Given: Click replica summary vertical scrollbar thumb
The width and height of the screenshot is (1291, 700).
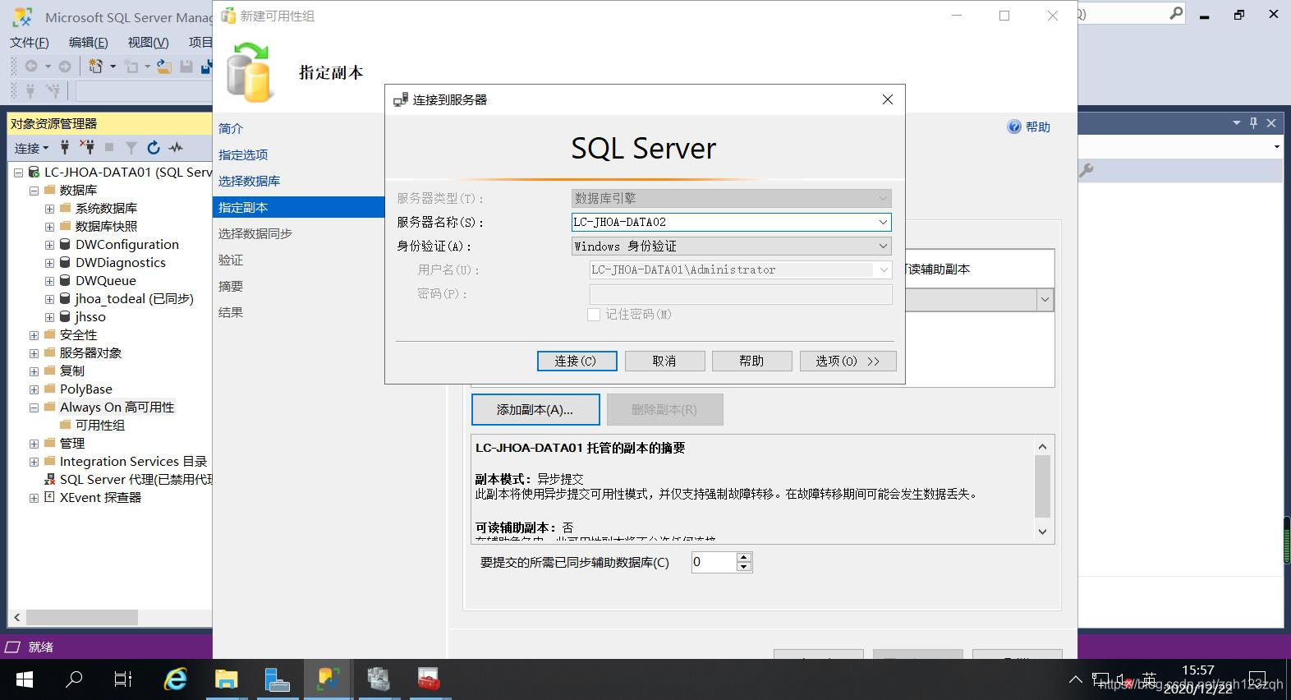Looking at the screenshot, I should 1042,486.
